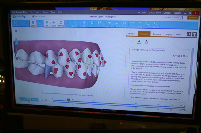
Task: Click the stage 4 marker on the timeline
Action: tap(69, 100)
